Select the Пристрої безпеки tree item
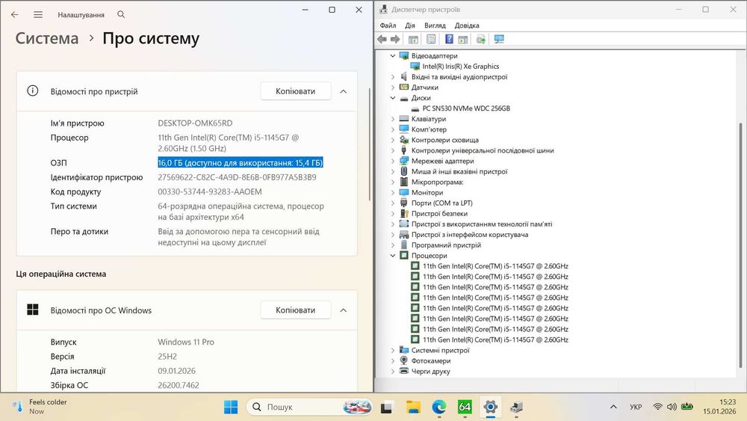The width and height of the screenshot is (747, 421). coord(439,214)
